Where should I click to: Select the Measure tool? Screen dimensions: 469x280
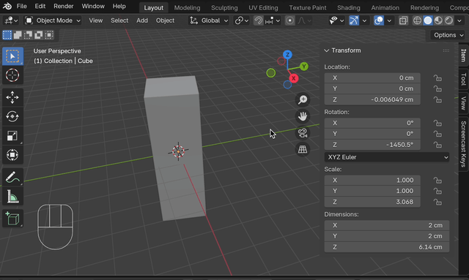[12, 197]
